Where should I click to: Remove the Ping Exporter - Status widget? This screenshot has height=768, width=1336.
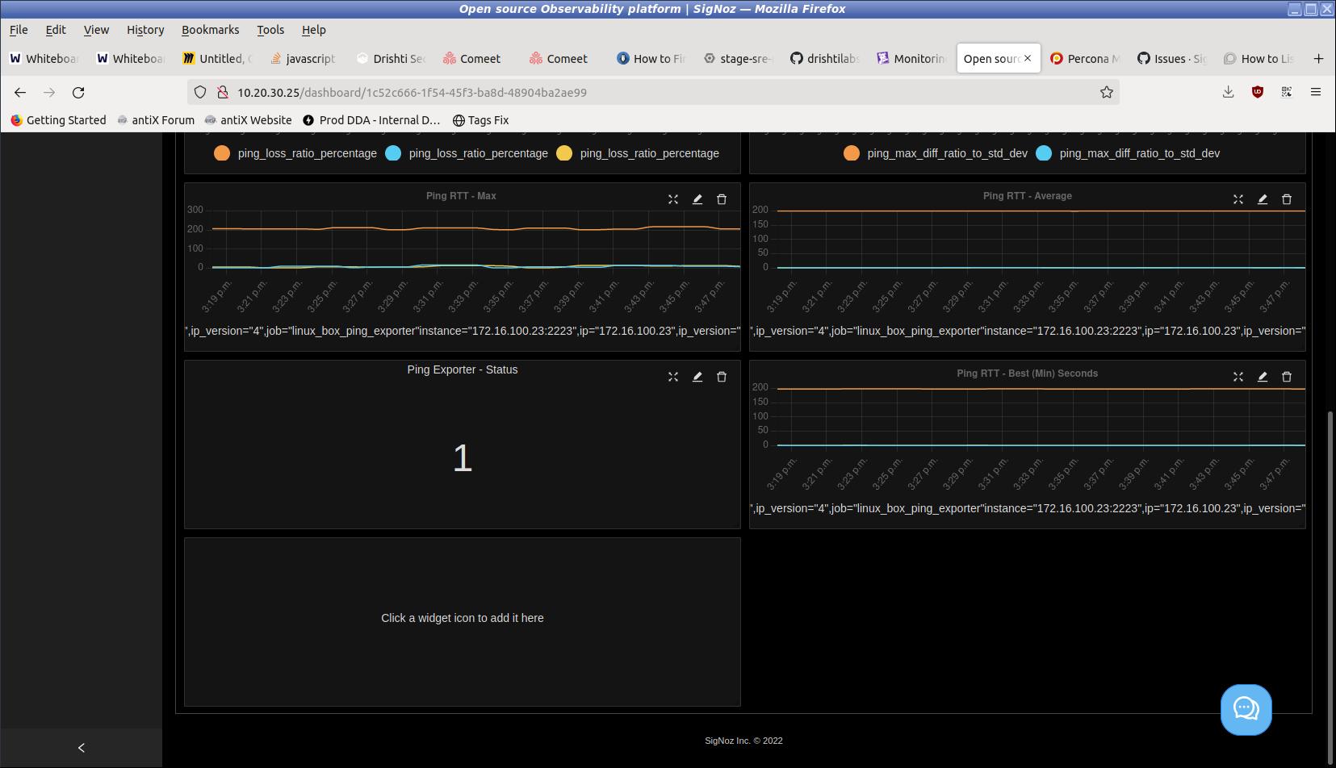point(722,377)
